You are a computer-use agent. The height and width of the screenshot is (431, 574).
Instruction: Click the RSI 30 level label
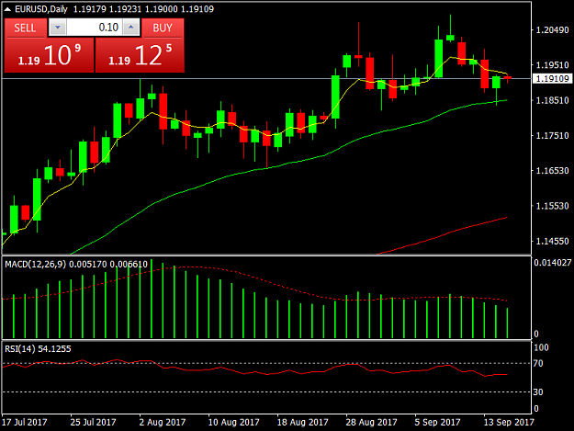[538, 391]
